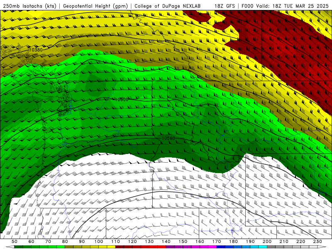This screenshot has height=249, width=332.
Task: Pick the bright red swatch in the legend bar
Action: click(x=161, y=247)
